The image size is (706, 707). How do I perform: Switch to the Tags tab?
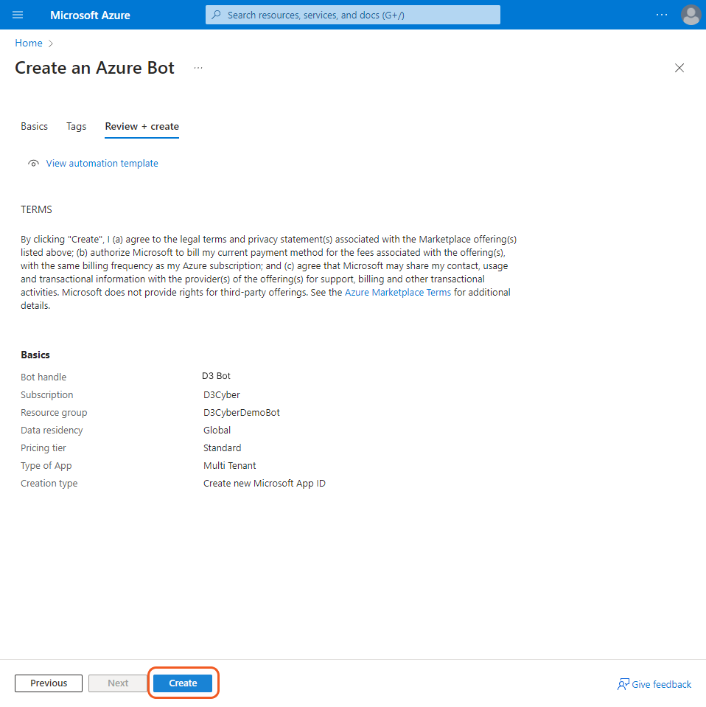pyautogui.click(x=76, y=126)
